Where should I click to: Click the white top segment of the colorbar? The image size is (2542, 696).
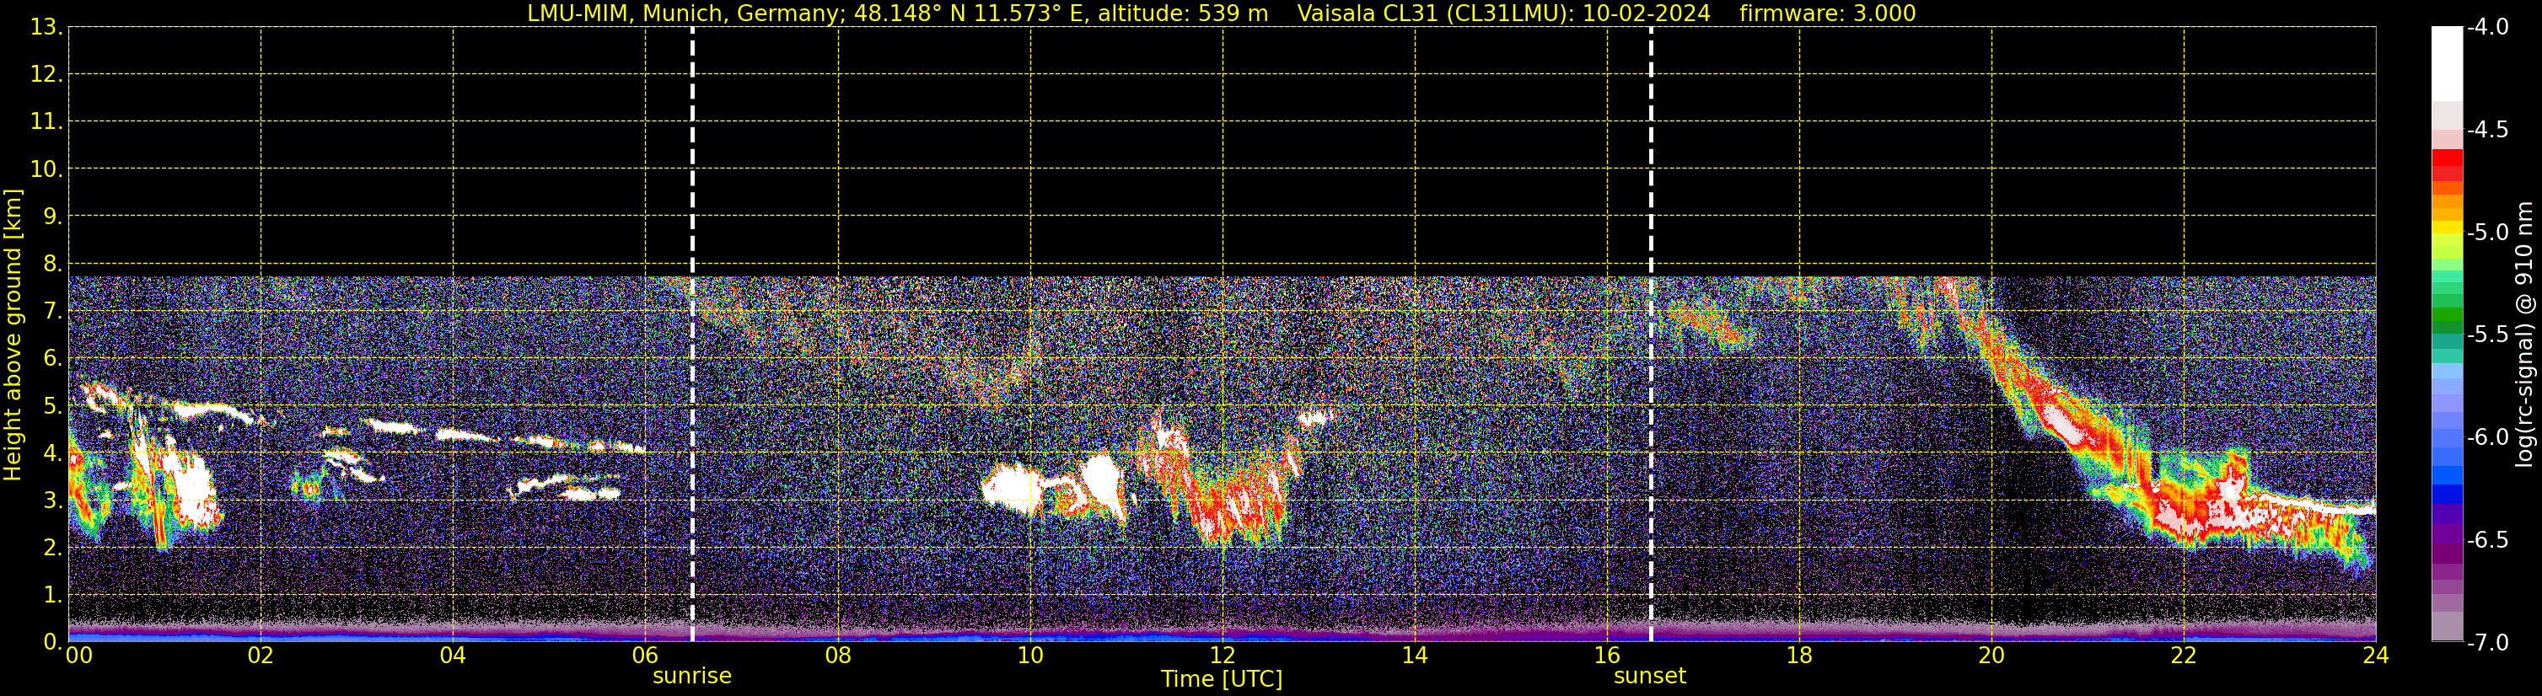tap(2448, 64)
